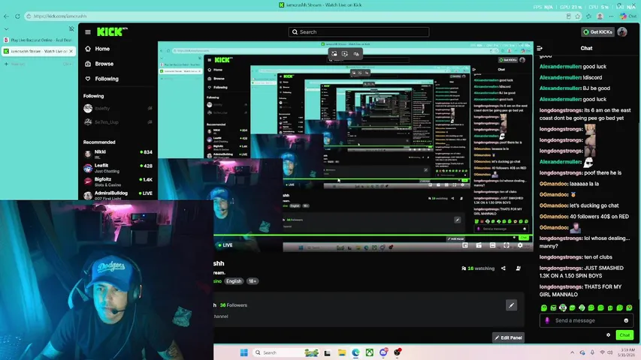Toggle theater mode on the video player
Viewport: 641px width, 360px height.
click(x=492, y=245)
